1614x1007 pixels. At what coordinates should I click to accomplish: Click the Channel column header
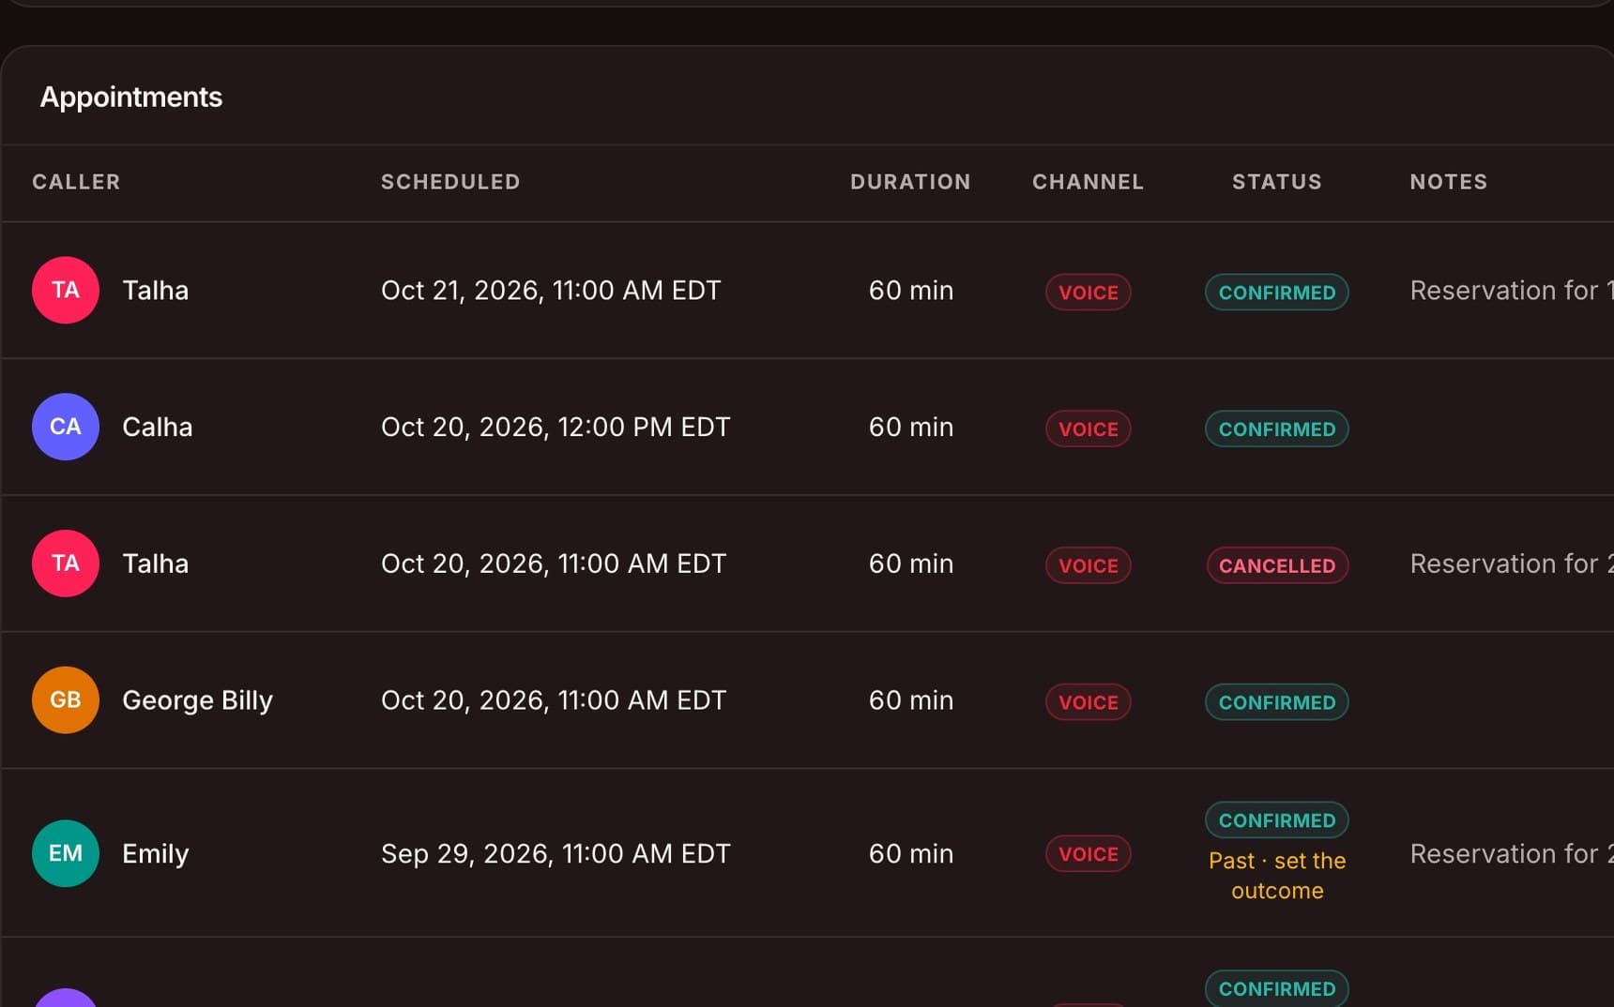(1089, 182)
